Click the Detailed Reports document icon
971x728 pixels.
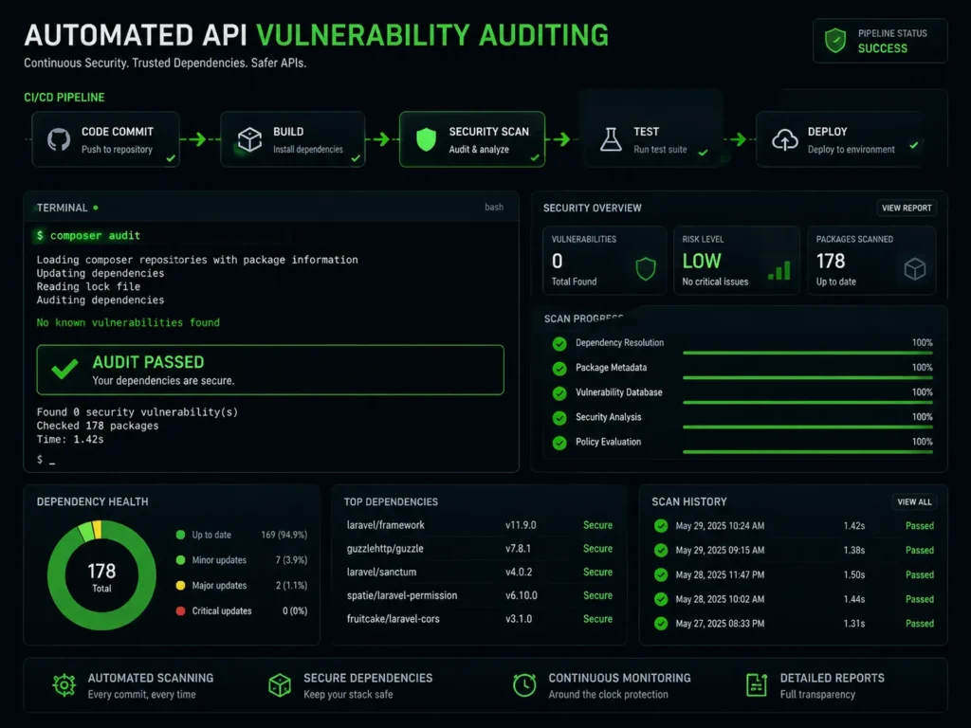coord(757,685)
